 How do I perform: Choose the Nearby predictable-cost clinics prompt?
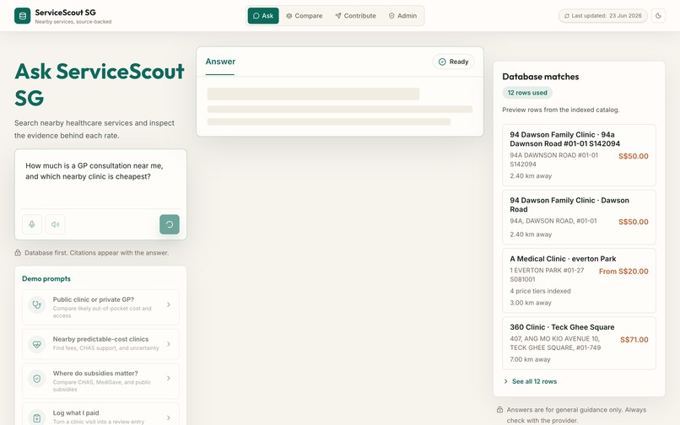click(x=100, y=344)
